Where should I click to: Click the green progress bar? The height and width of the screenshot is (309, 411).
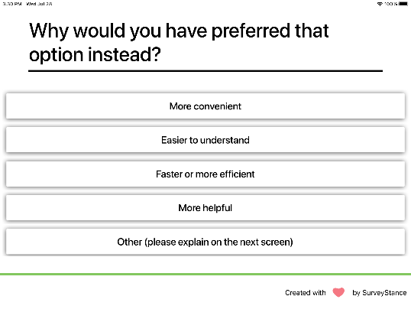(205, 274)
